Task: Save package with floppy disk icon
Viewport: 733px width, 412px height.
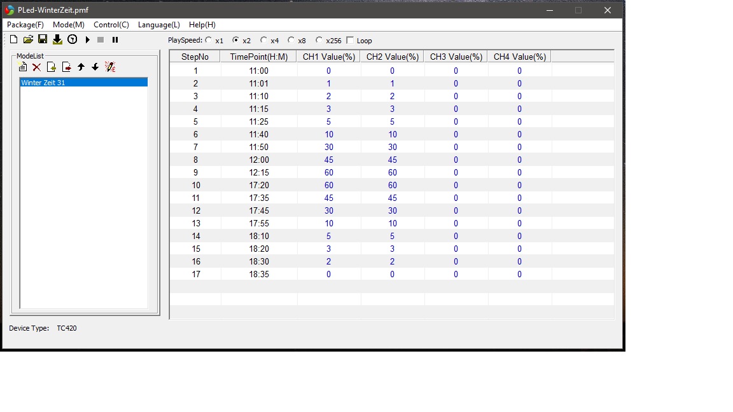Action: coord(43,39)
